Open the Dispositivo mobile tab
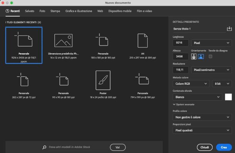 click(120, 11)
